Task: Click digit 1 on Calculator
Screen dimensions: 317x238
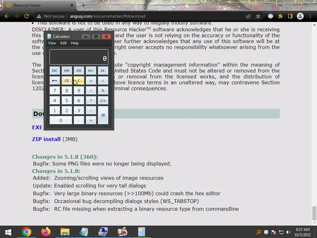Action: 54,110
